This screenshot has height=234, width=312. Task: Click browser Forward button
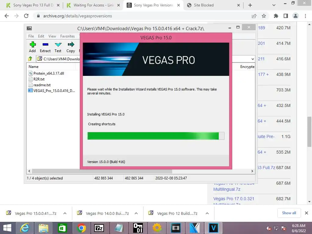click(x=16, y=16)
